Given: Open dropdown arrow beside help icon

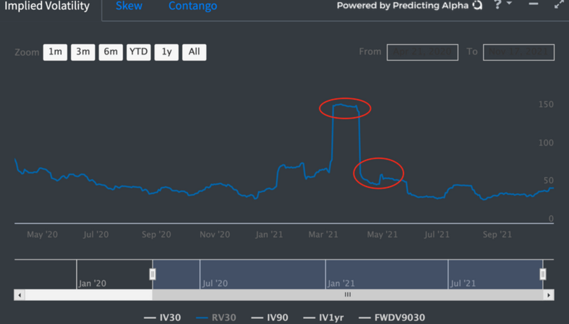Looking at the screenshot, I should click(x=509, y=3).
